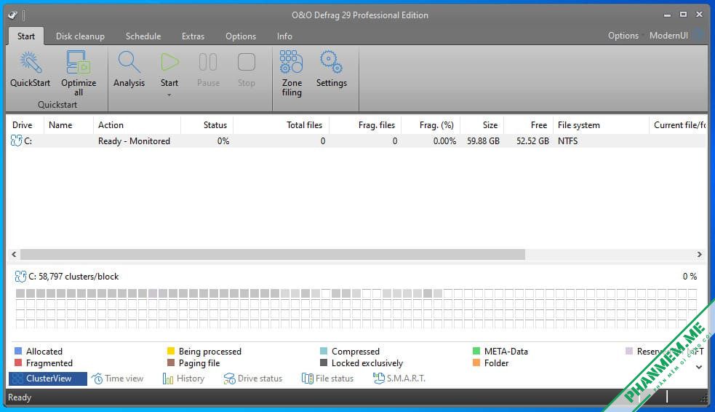Click the dark Locked exclusively swatch
Screen dimensions: 715x412
point(324,363)
